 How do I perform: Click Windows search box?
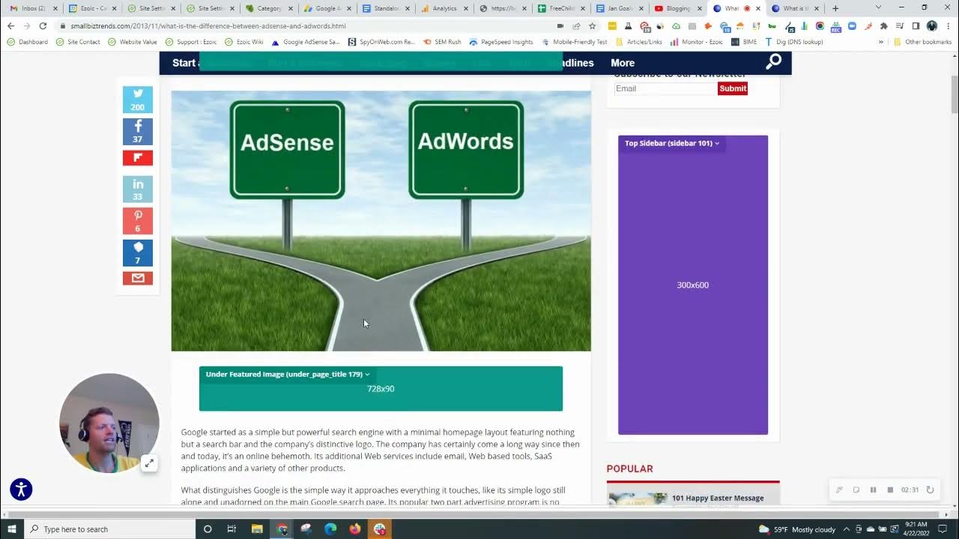click(110, 529)
